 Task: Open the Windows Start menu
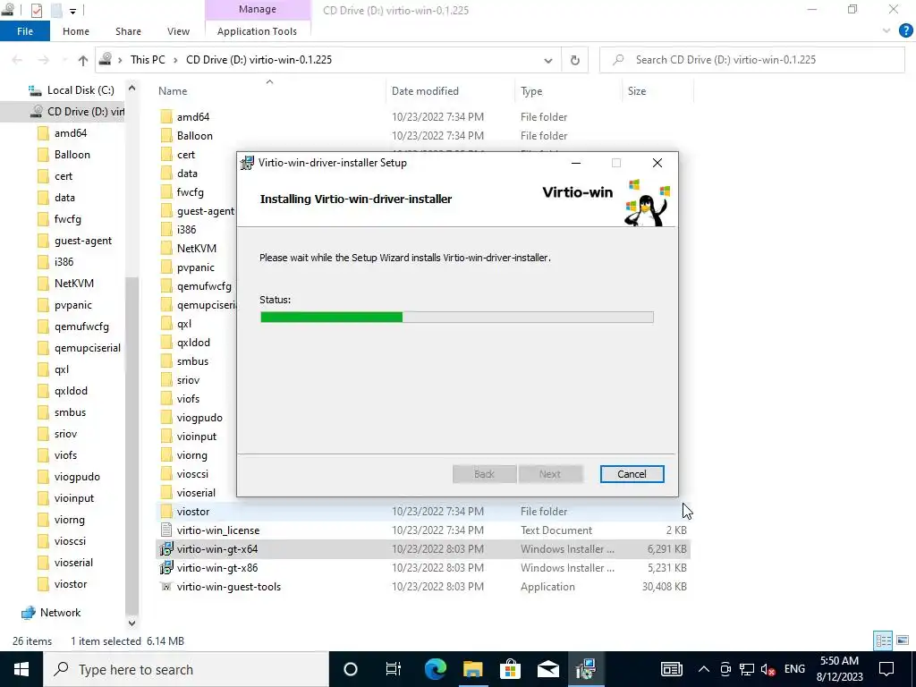coord(21,669)
